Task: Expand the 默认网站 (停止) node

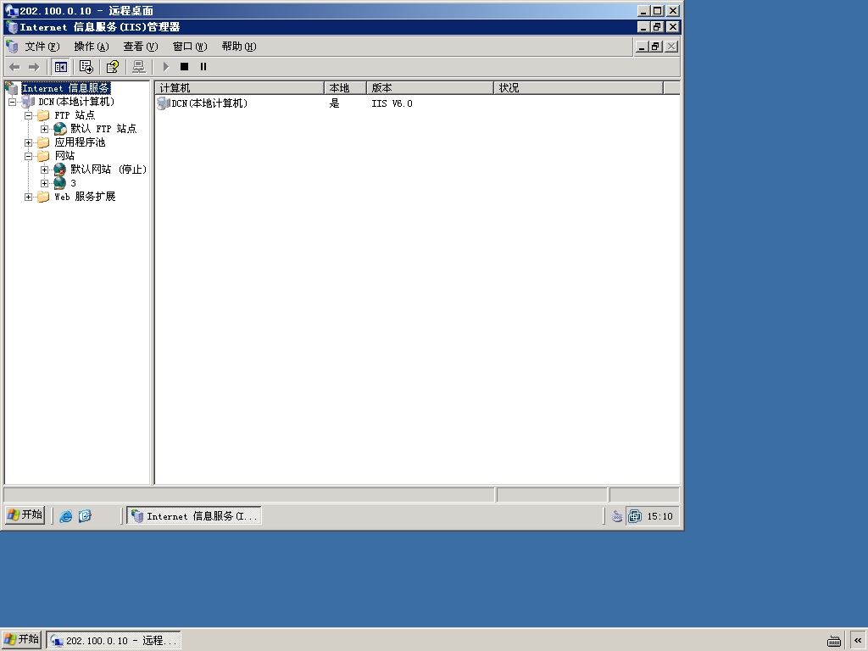Action: coord(44,170)
